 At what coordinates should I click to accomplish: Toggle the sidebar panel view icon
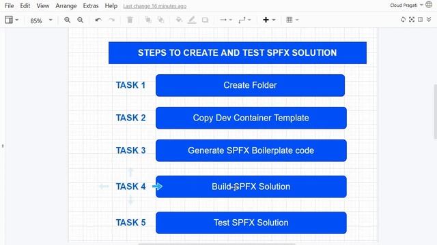[x=9, y=20]
